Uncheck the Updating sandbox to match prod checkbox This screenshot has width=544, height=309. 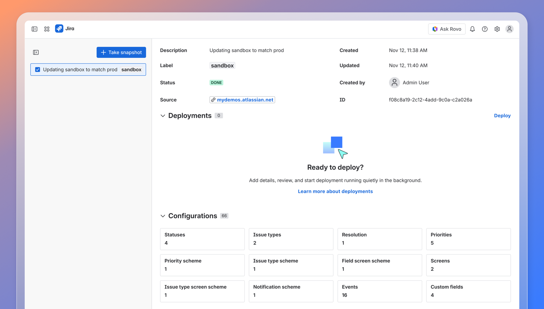click(38, 70)
